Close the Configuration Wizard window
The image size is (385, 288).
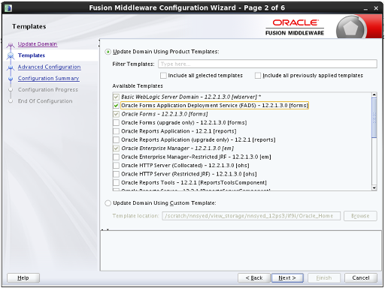coord(376,8)
